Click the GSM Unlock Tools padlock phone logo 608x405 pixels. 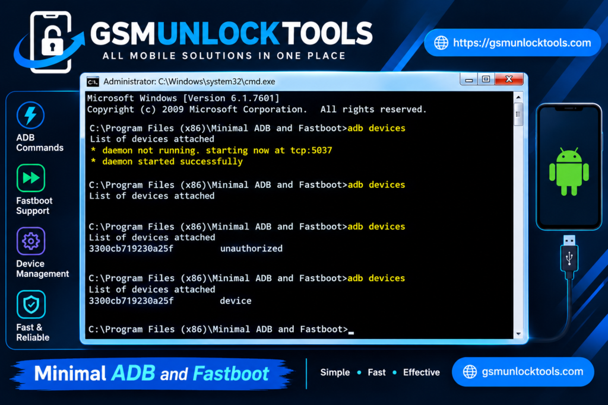click(50, 42)
